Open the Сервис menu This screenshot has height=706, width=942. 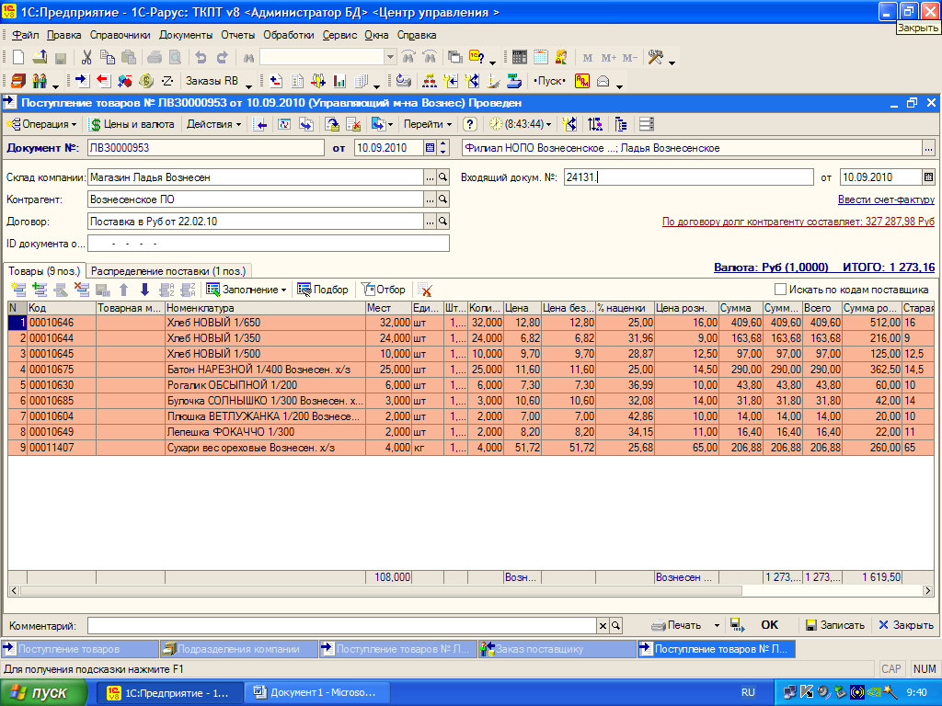tap(339, 36)
